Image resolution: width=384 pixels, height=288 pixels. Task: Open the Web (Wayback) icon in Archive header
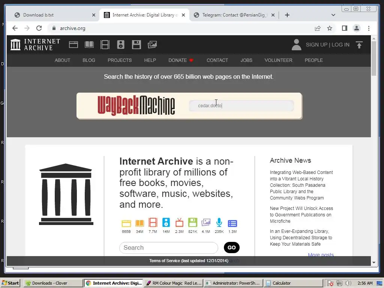(73, 45)
